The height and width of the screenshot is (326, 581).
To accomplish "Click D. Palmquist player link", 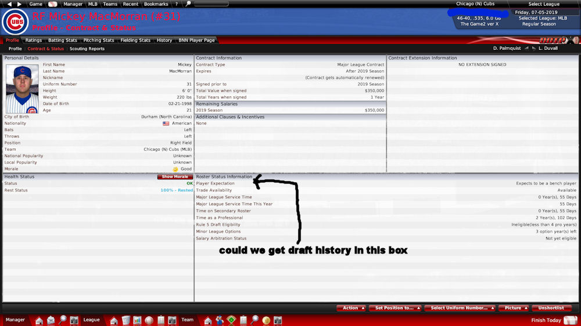I will click(x=507, y=49).
